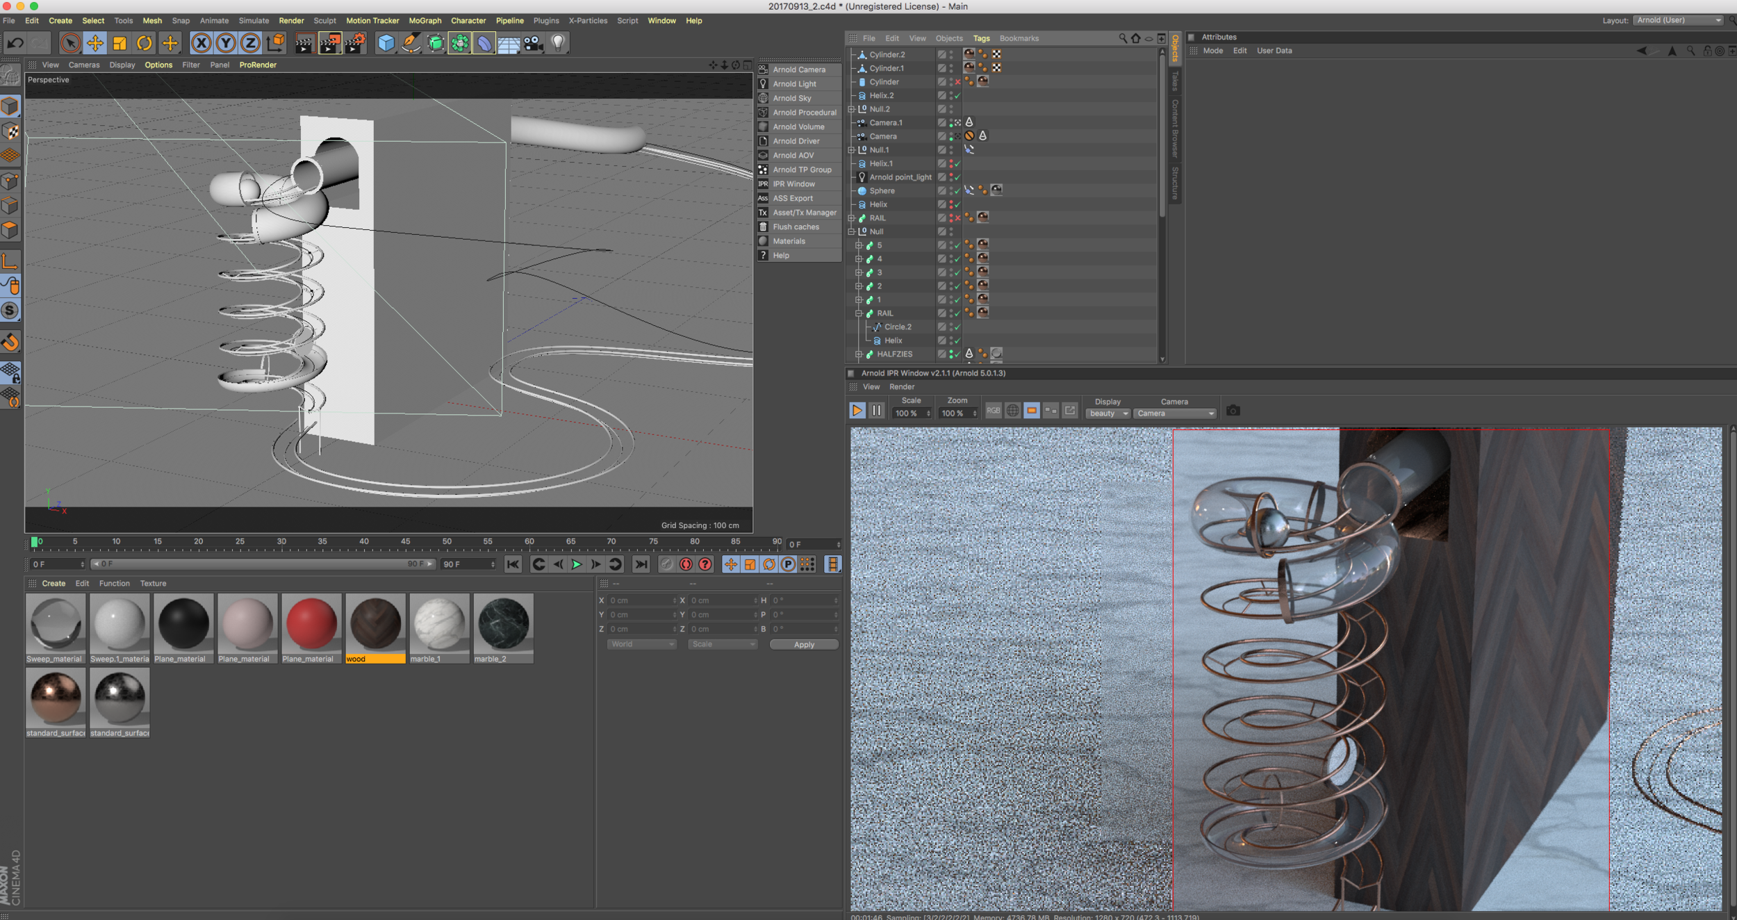This screenshot has height=920, width=1737.
Task: Click the deformer Bend icon
Action: [x=484, y=43]
